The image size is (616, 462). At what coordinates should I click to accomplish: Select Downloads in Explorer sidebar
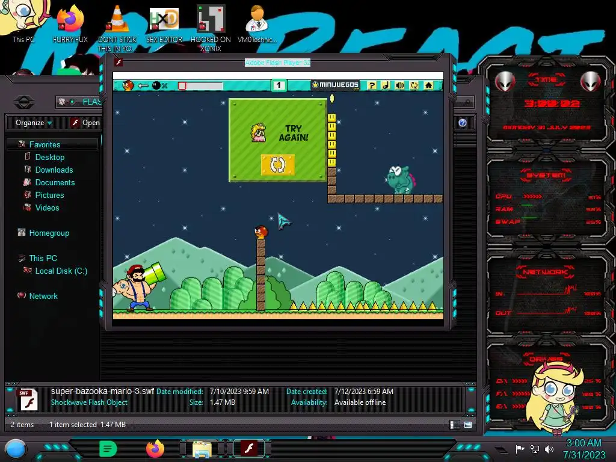point(54,170)
